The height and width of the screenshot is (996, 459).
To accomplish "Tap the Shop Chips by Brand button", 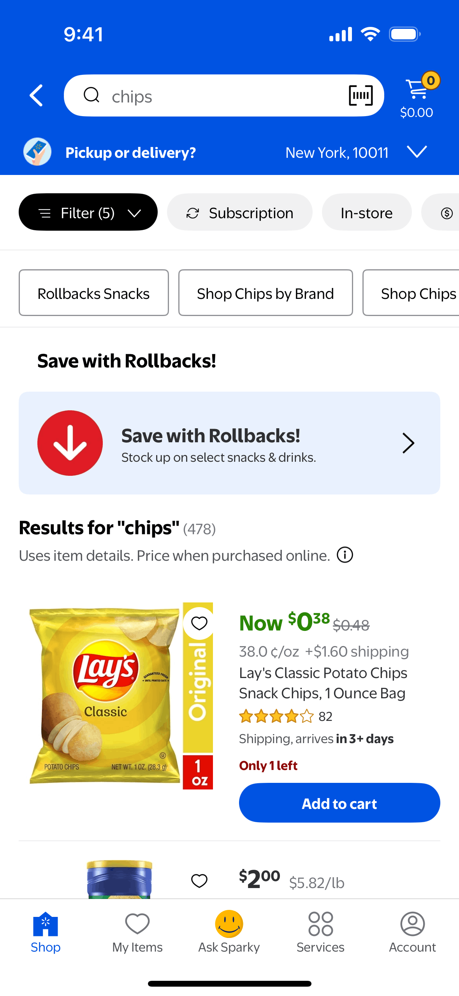I will pos(265,293).
